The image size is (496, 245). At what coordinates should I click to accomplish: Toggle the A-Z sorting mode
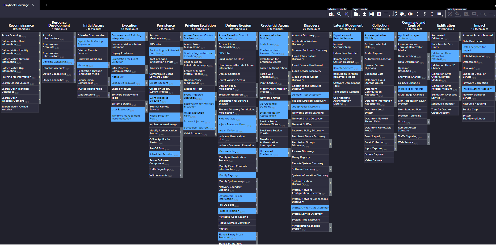tap(394, 14)
